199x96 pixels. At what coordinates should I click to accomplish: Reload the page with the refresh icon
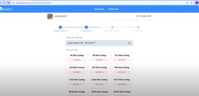tap(8, 3)
